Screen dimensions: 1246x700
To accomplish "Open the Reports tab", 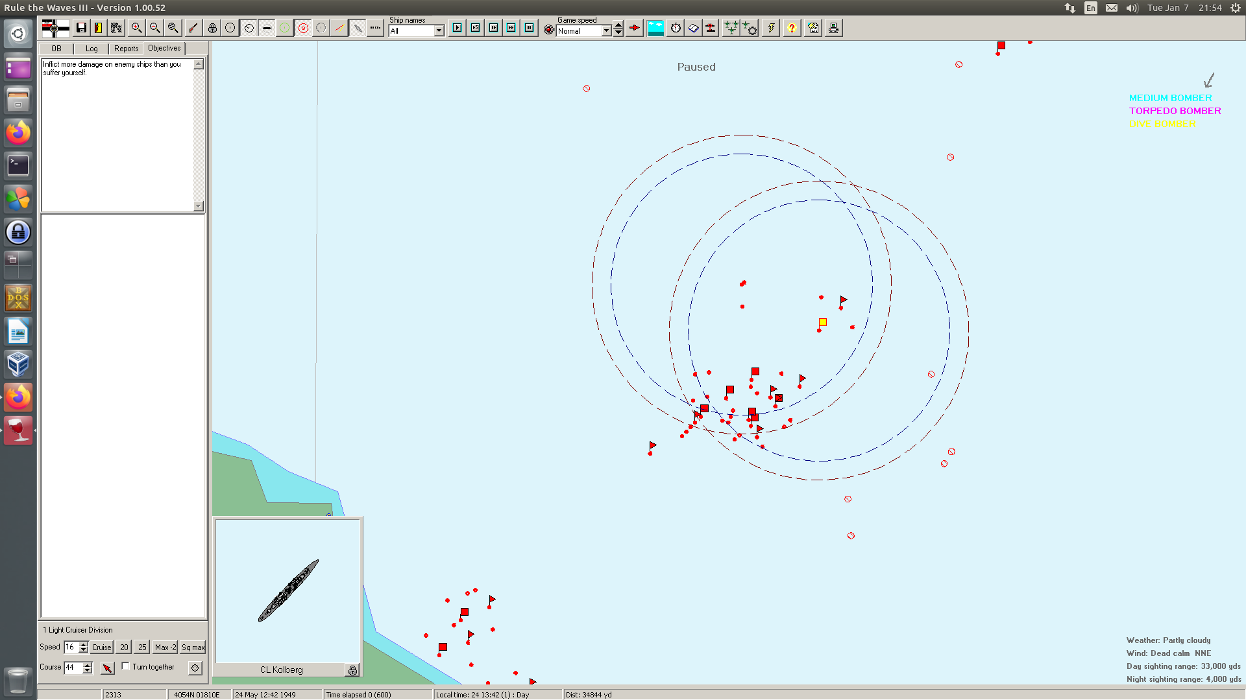I will coord(126,49).
